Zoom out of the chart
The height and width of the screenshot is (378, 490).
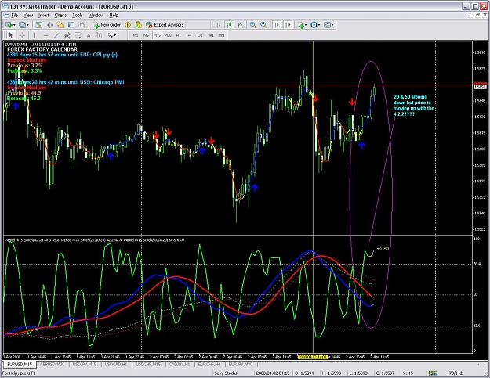263,25
